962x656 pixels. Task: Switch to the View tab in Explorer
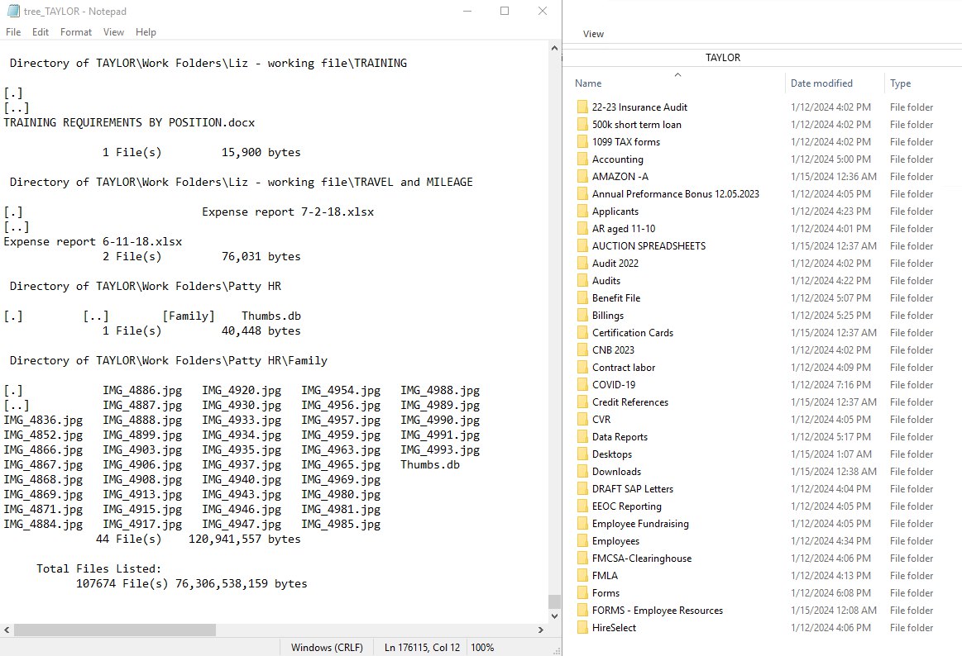593,34
